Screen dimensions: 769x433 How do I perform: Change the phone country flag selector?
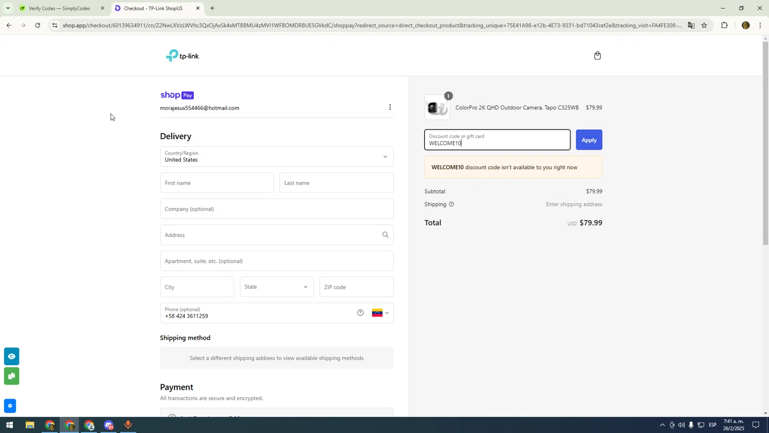[x=380, y=313]
